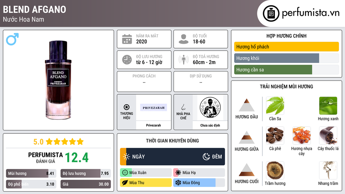Click the male gender symbol icon
The height and width of the screenshot is (194, 345).
pyautogui.click(x=12, y=39)
